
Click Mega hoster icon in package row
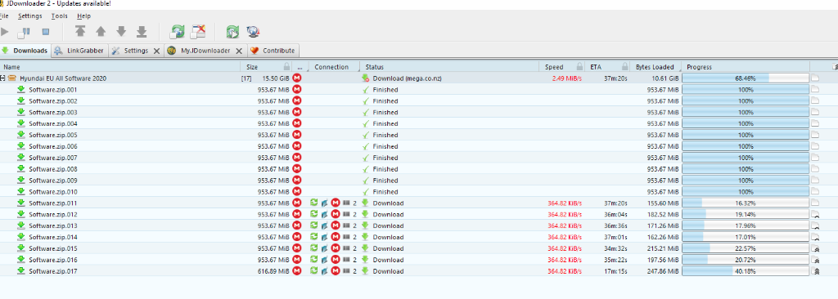[297, 78]
